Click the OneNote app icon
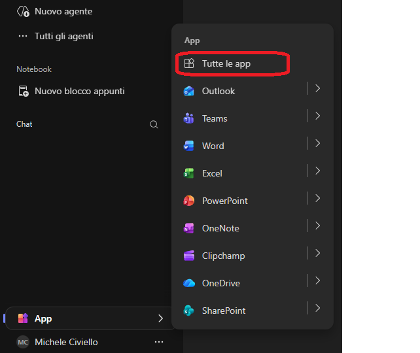The image size is (420, 353). pos(189,228)
